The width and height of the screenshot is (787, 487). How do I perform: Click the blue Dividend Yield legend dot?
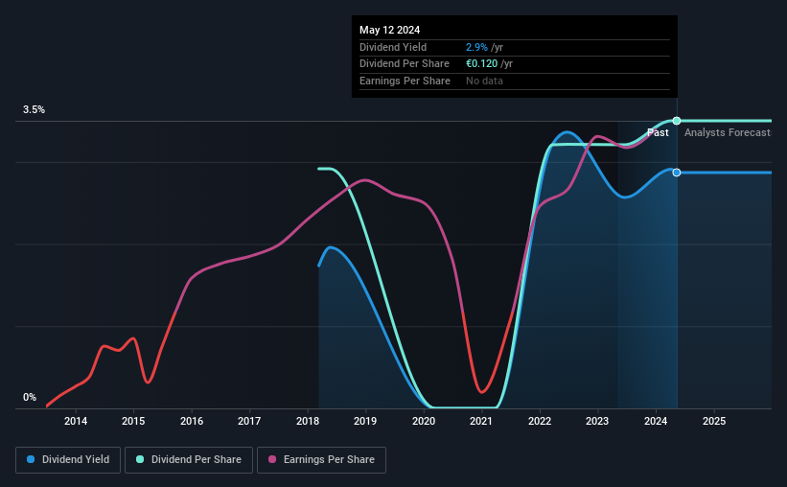click(31, 459)
